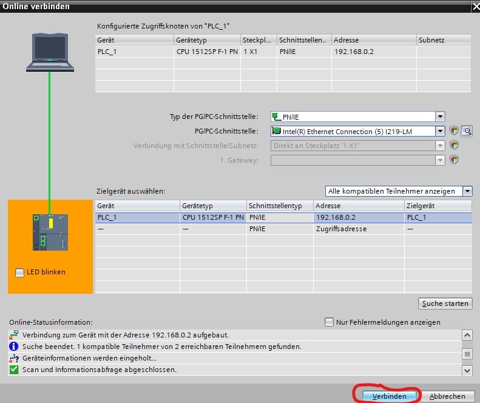Select the Zugriffsadresse row in target list
The height and width of the screenshot is (403, 480).
pyautogui.click(x=283, y=229)
